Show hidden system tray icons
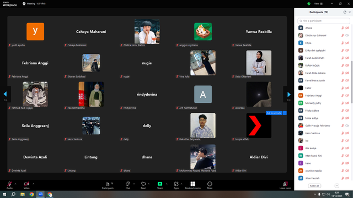Image resolution: width=353 pixels, height=198 pixels. (315, 194)
